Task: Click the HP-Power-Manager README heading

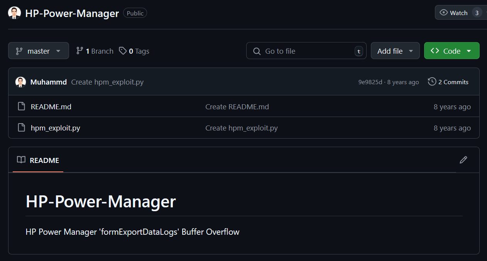Action: [x=101, y=201]
